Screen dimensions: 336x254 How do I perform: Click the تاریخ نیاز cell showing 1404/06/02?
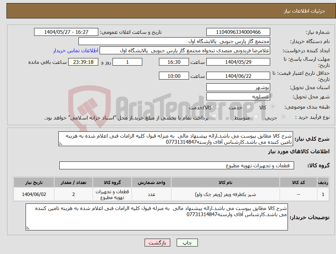click(x=33, y=194)
